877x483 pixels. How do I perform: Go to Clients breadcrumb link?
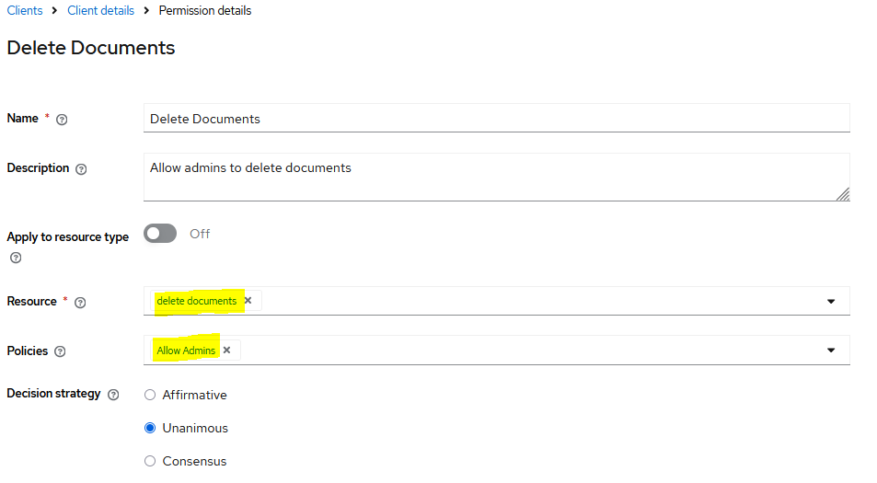(x=25, y=11)
